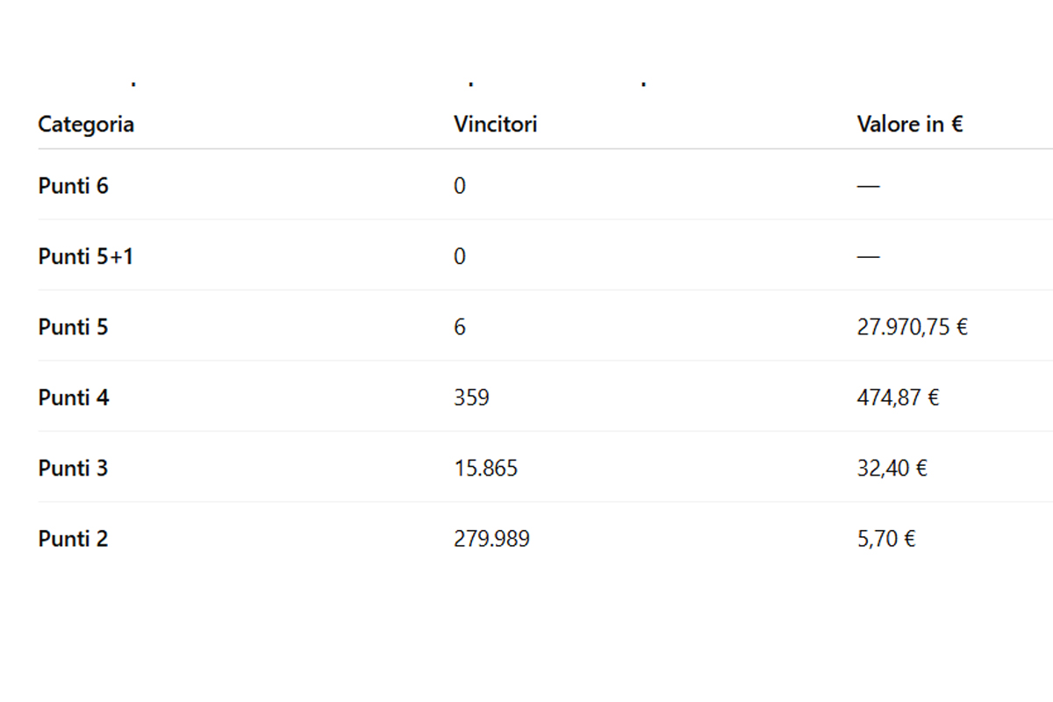Select the Punti 5+1 row label
This screenshot has width=1053, height=702.
[86, 256]
